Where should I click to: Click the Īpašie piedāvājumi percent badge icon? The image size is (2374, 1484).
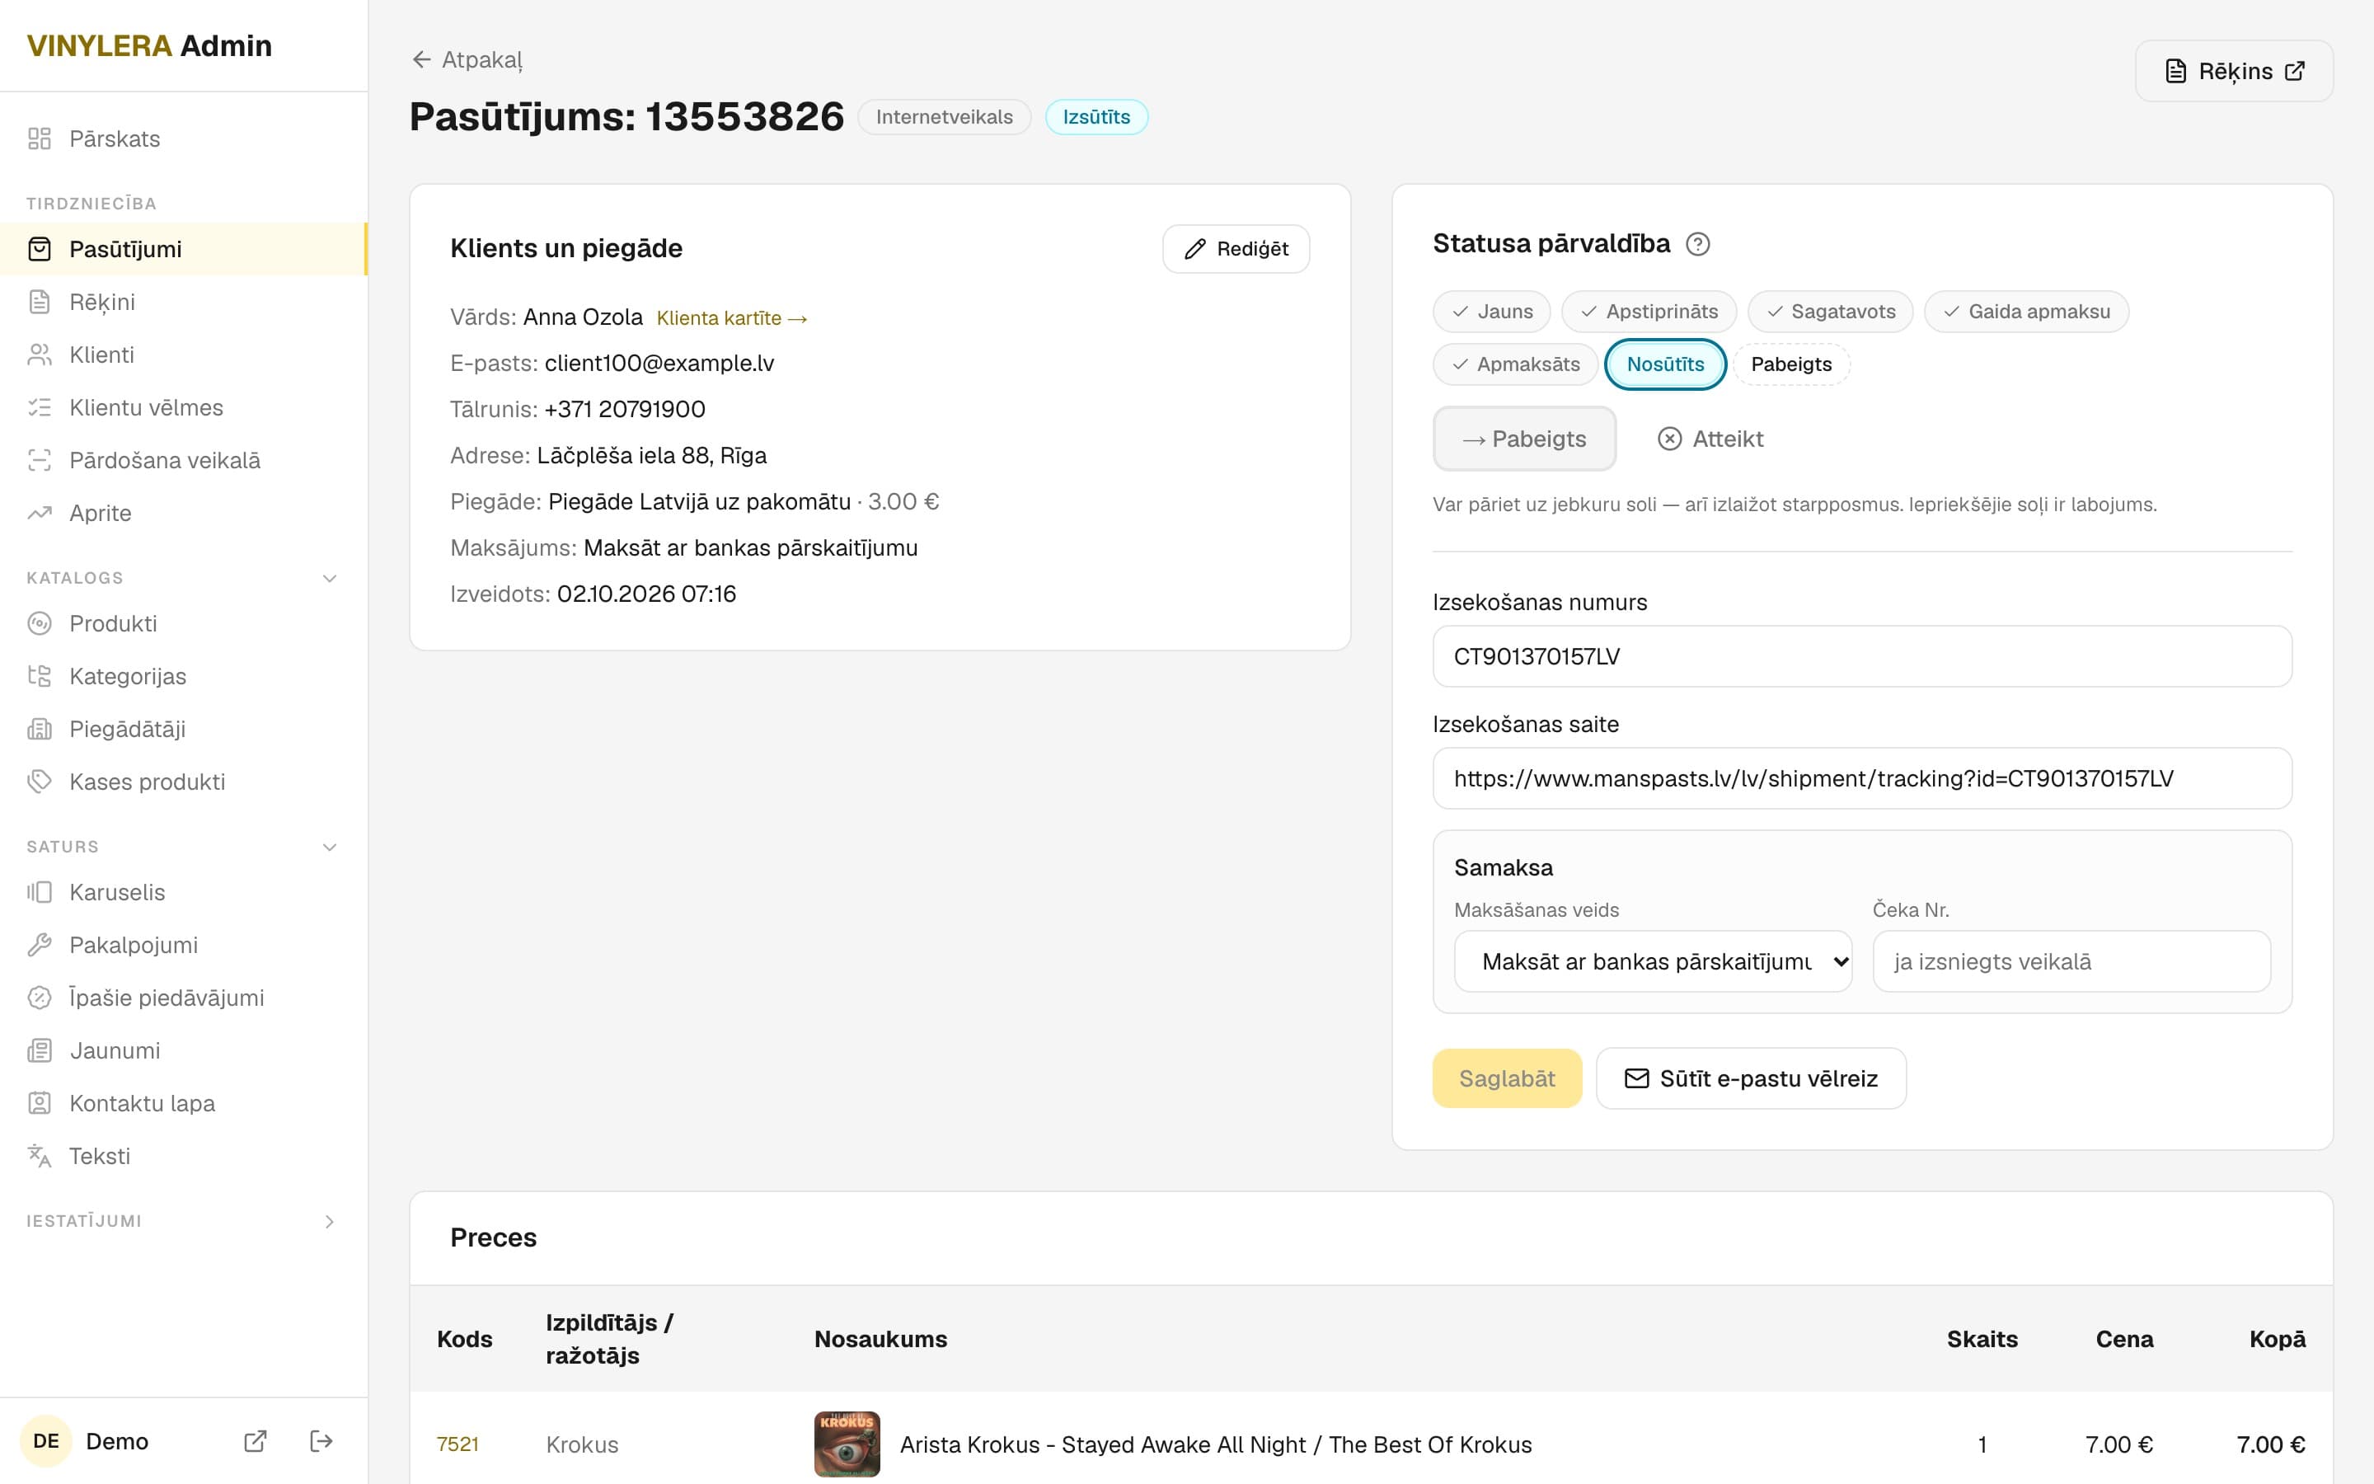click(x=40, y=998)
